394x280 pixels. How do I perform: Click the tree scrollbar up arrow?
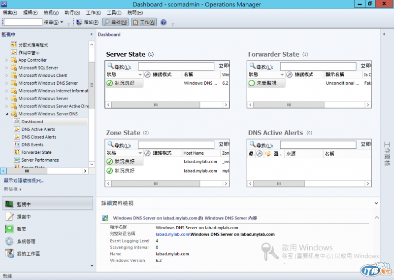tap(92, 44)
